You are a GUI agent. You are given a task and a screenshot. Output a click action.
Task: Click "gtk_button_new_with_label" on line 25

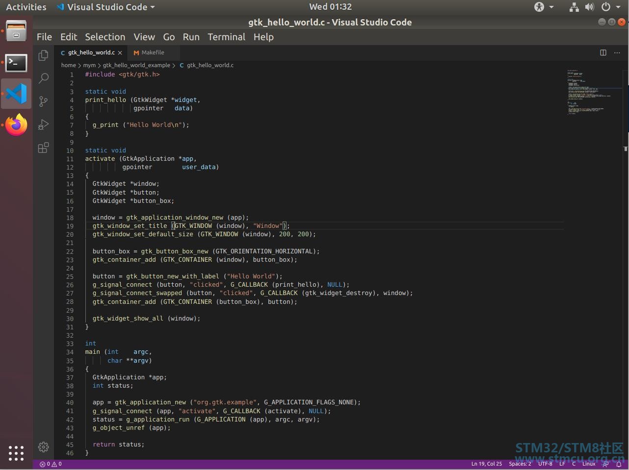click(173, 276)
